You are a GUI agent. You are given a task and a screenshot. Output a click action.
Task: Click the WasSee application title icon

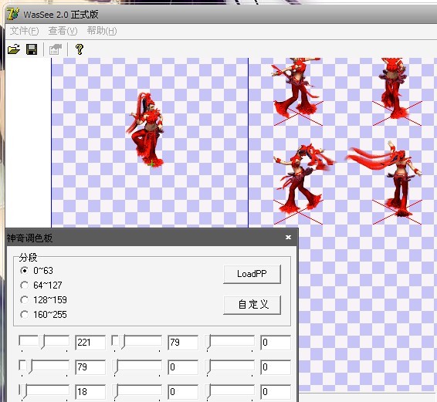point(13,14)
